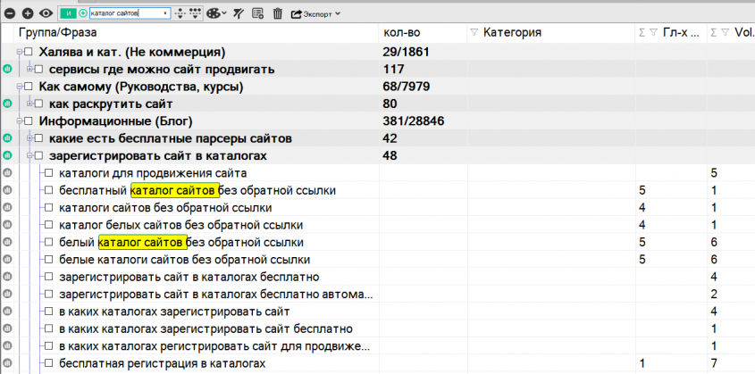This screenshot has width=755, height=374.
Task: Select phrase "зарегистрировать сайт в каталогах бесплатно"
Action: [189, 277]
